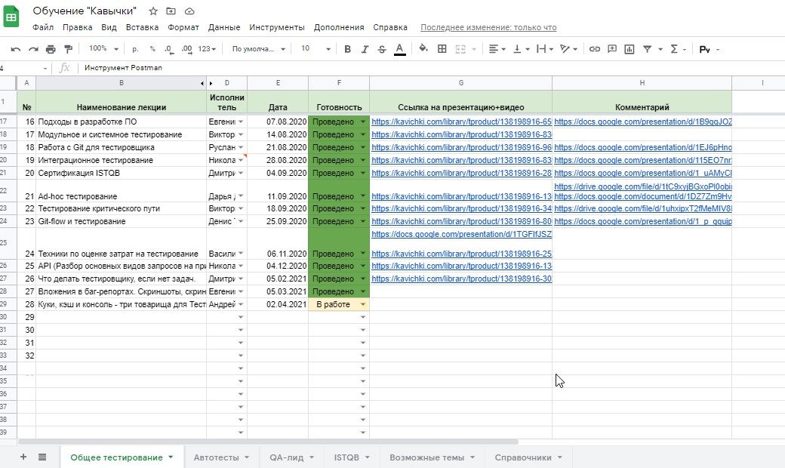Activate the paint format tool
785x468 pixels.
point(68,49)
